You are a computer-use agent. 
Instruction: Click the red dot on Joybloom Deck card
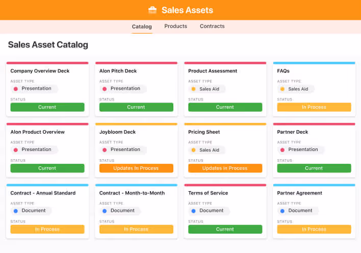[105, 150]
